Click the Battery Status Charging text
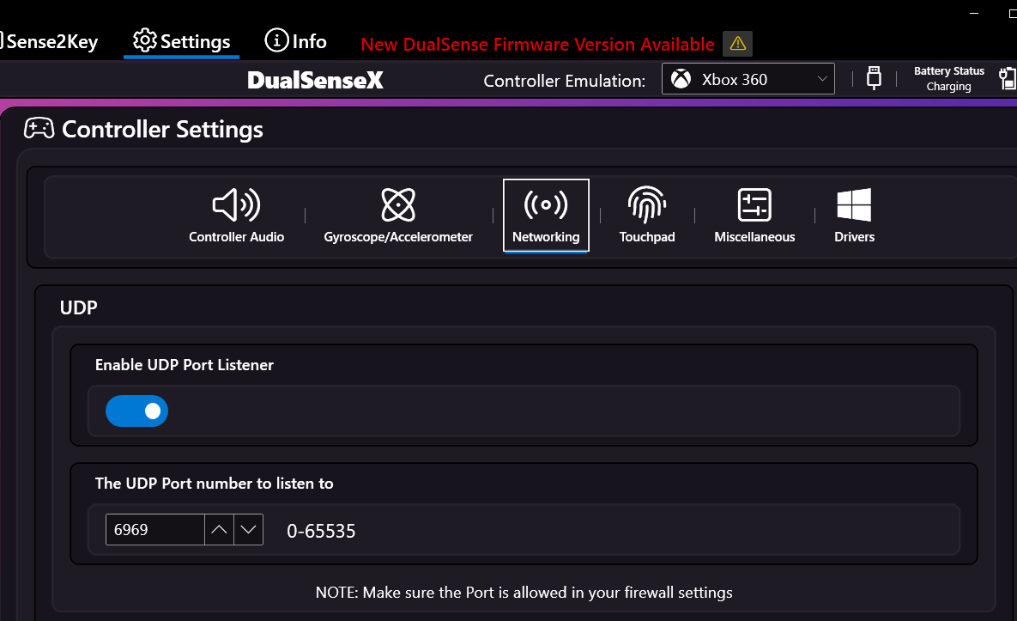 pyautogui.click(x=949, y=78)
